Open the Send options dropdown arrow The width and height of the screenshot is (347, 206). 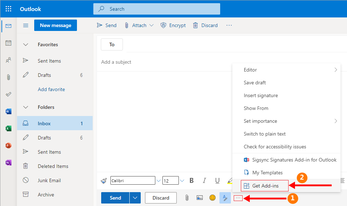[x=135, y=198]
